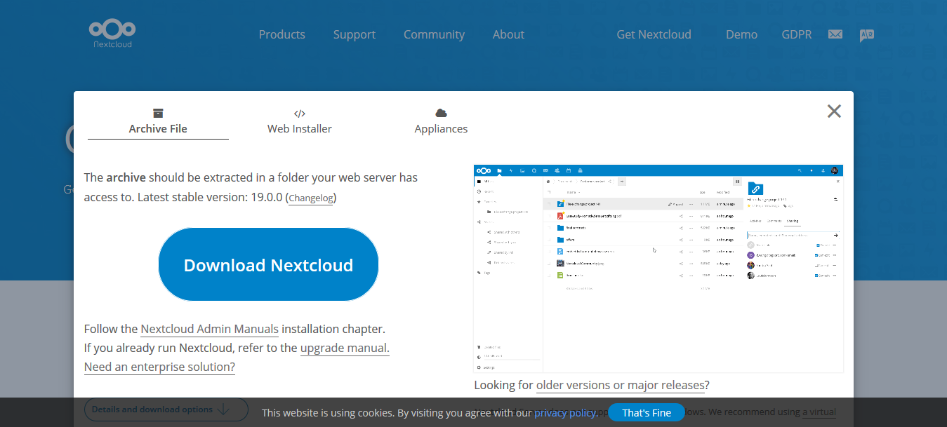Click the Web Installer code icon

pos(300,111)
